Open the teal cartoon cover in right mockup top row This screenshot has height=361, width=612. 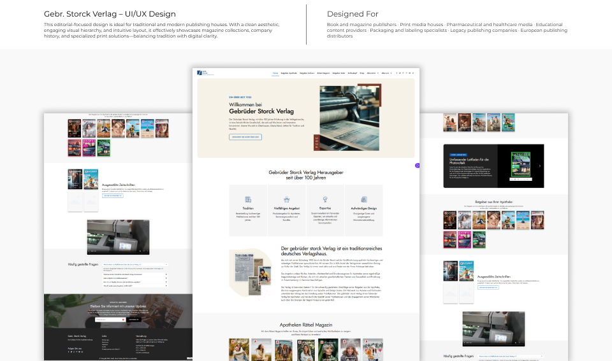(x=508, y=122)
